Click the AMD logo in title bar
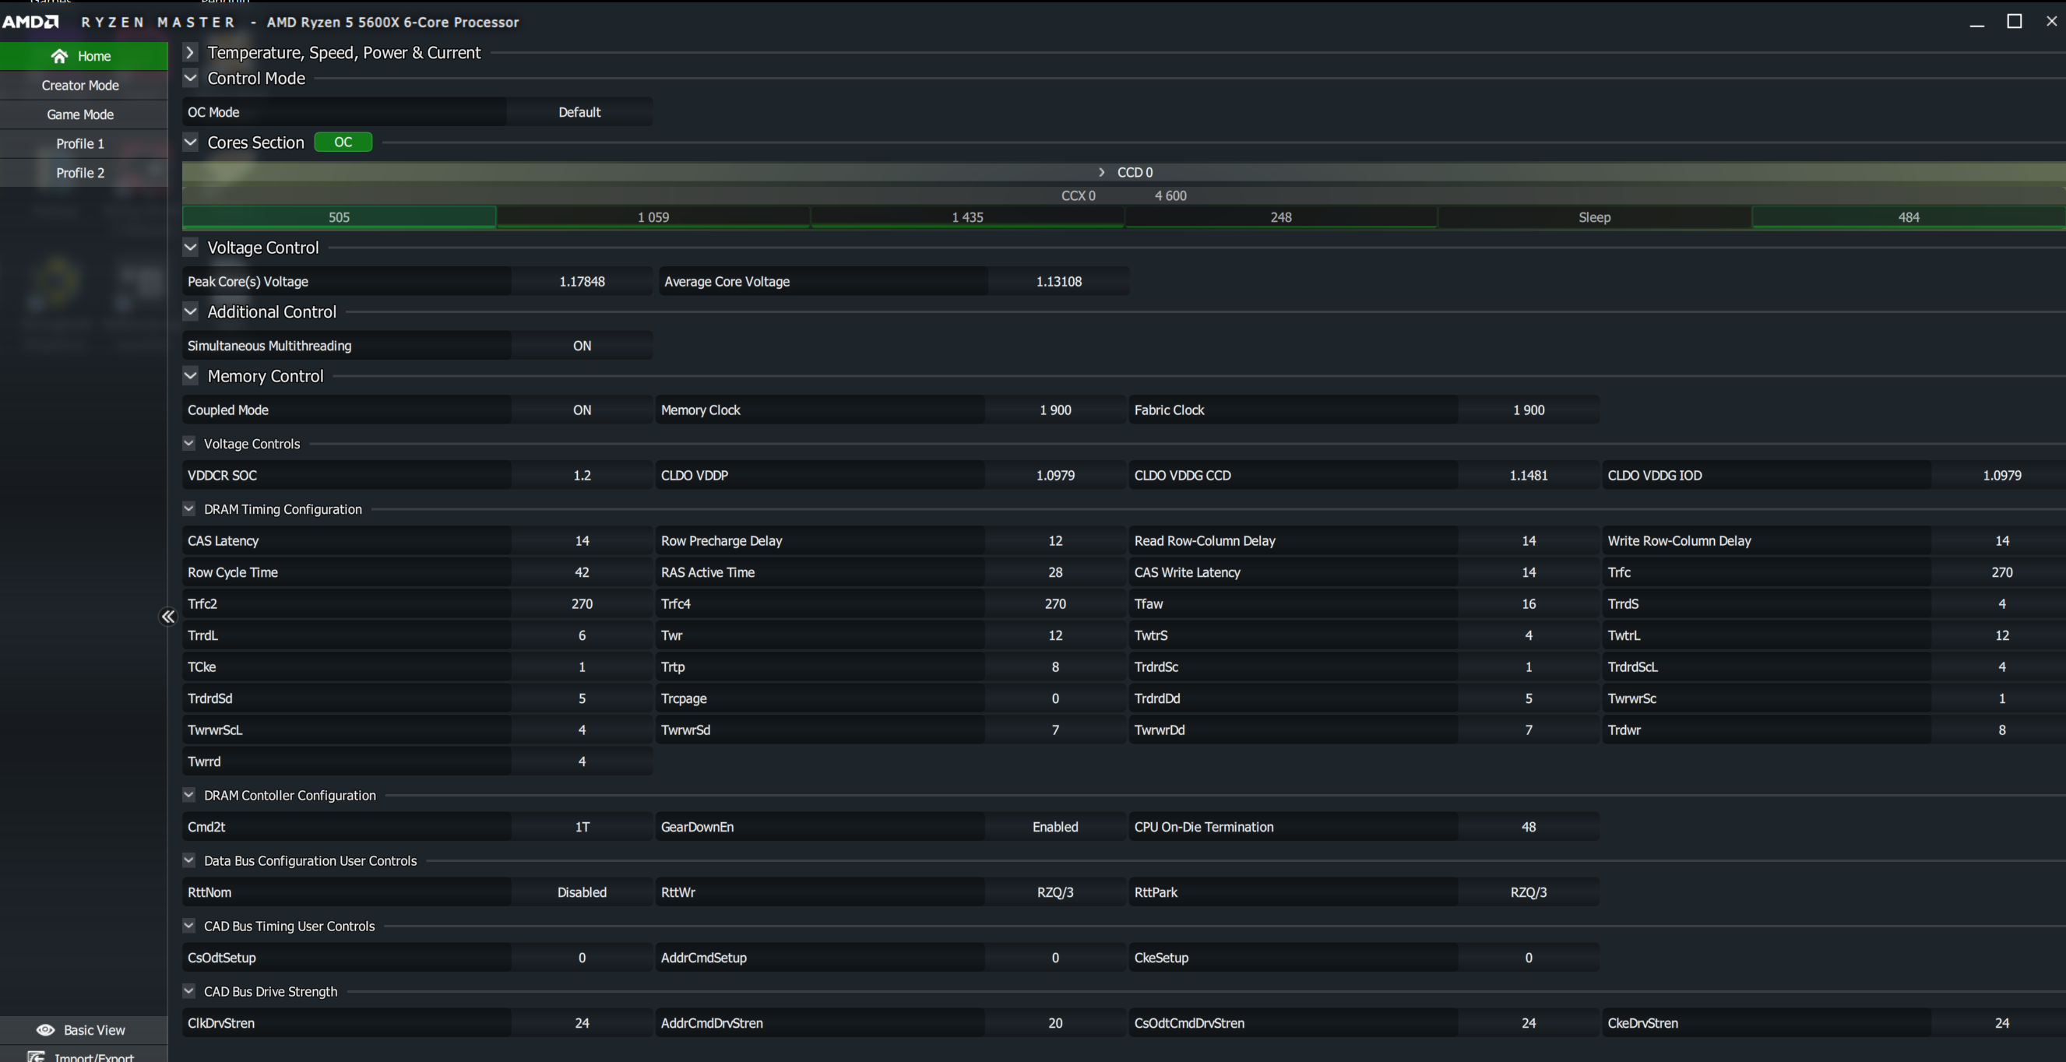 click(30, 22)
